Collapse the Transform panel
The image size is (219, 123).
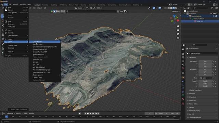pos(192,57)
